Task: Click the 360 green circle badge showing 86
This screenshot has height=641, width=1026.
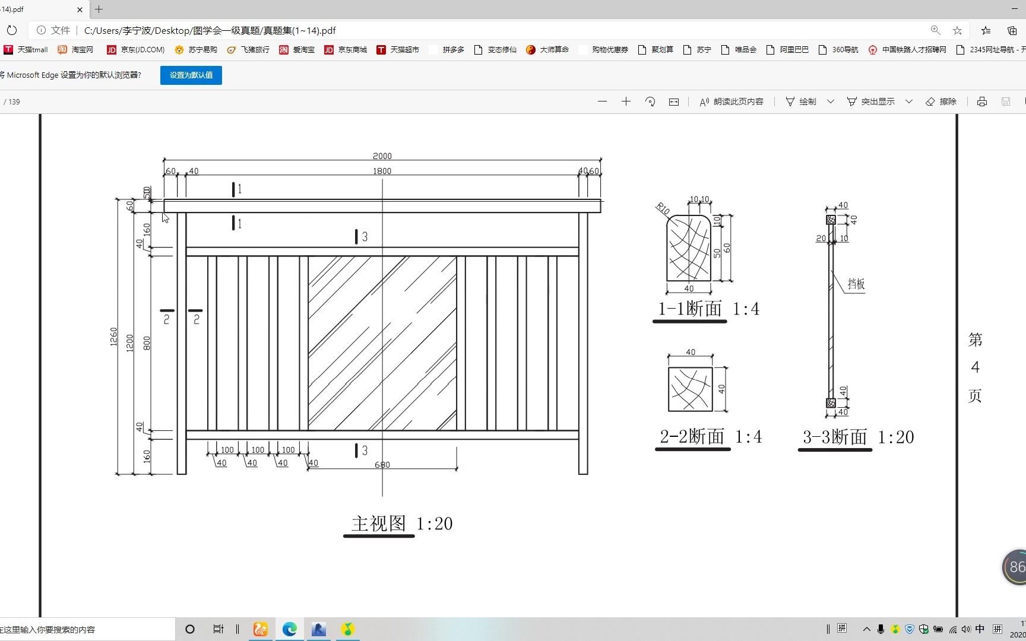Action: (1015, 567)
